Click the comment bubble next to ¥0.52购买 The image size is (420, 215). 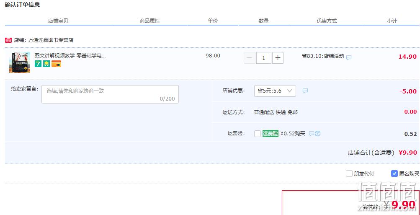311,134
